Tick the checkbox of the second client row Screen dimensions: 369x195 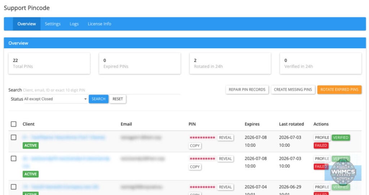tap(14, 159)
